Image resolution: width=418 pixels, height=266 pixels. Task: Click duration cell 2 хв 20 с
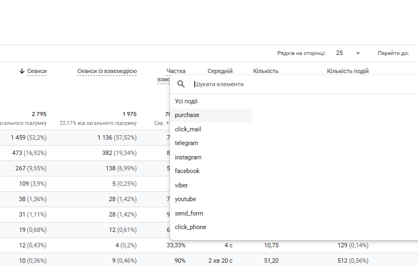[220, 261]
